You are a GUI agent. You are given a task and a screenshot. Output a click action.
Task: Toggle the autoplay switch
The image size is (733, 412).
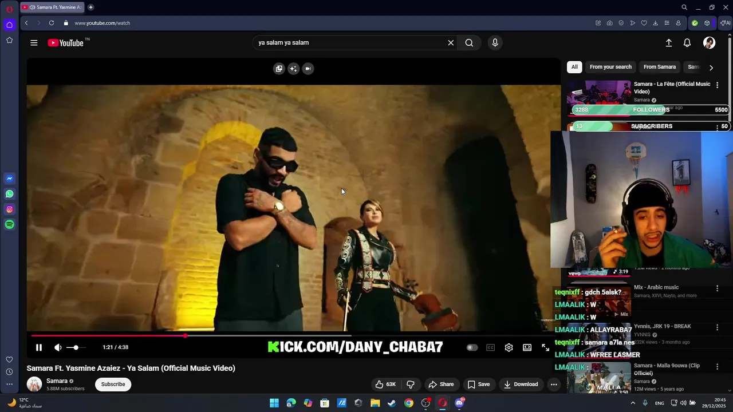click(x=472, y=347)
